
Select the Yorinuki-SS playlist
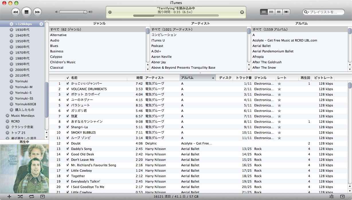pyautogui.click(x=24, y=98)
